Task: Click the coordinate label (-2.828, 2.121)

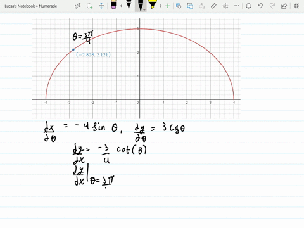Action: pyautogui.click(x=94, y=55)
